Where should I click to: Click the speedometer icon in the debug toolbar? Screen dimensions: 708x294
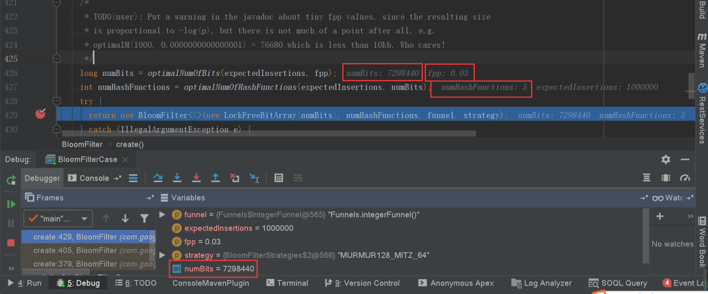click(685, 178)
